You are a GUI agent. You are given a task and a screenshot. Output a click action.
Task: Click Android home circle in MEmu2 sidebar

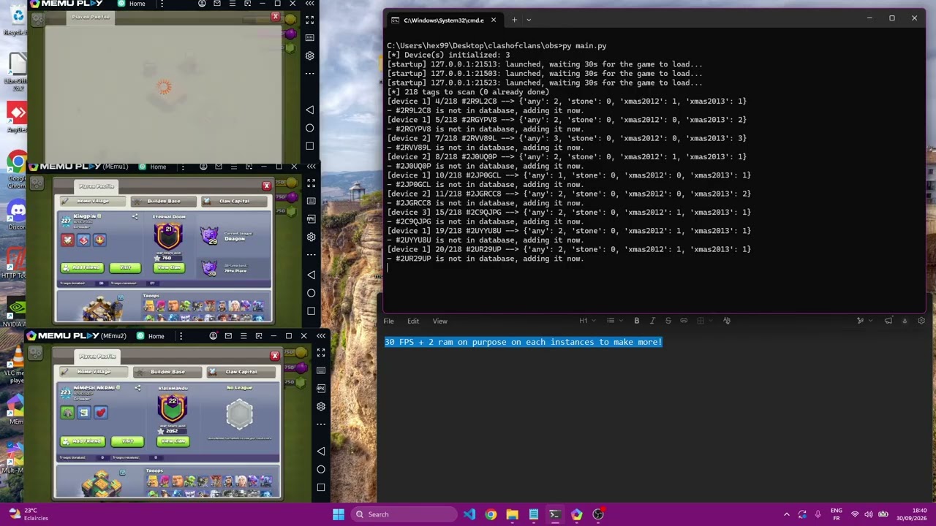(x=320, y=470)
